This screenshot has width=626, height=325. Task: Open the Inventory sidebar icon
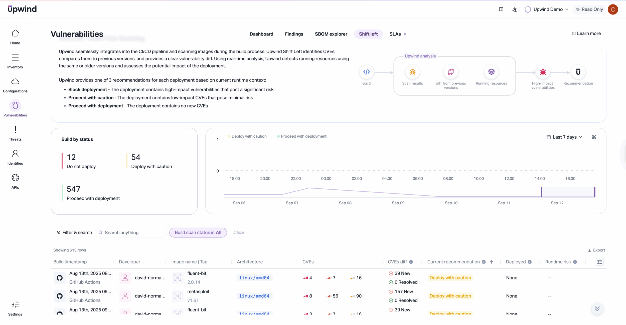click(15, 57)
